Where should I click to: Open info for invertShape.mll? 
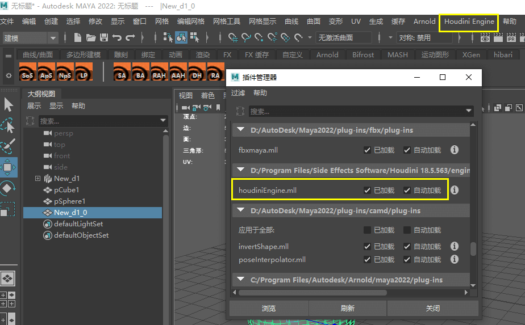[455, 246]
